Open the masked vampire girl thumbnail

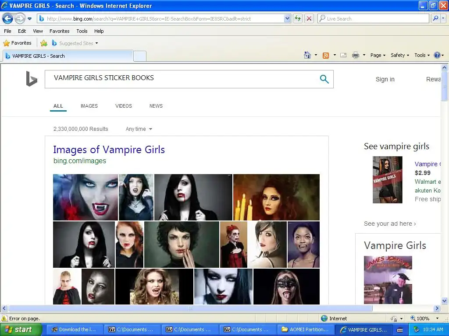pyautogui.click(x=286, y=286)
